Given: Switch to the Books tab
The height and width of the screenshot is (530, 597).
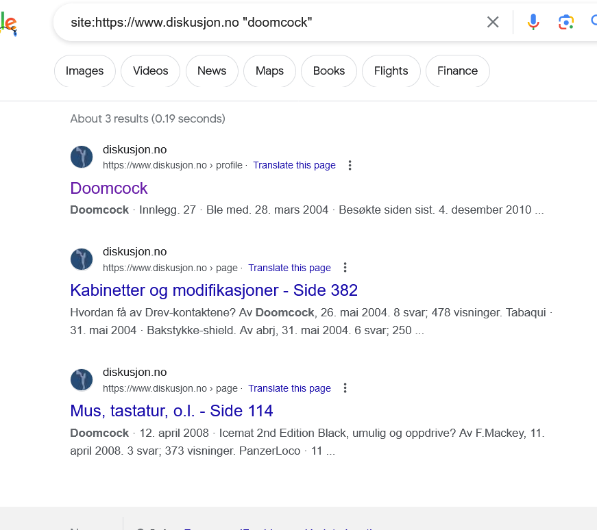Looking at the screenshot, I should pyautogui.click(x=329, y=71).
